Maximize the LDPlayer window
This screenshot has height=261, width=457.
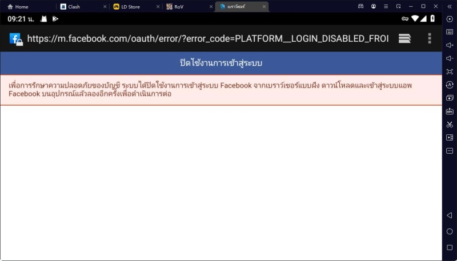[423, 6]
